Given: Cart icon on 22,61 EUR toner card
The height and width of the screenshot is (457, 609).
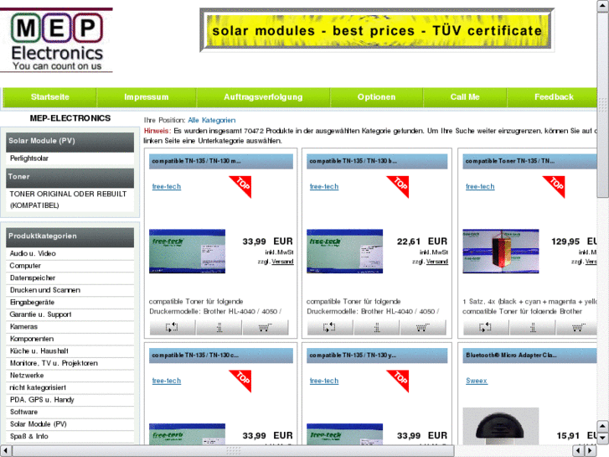Looking at the screenshot, I should pos(422,328).
